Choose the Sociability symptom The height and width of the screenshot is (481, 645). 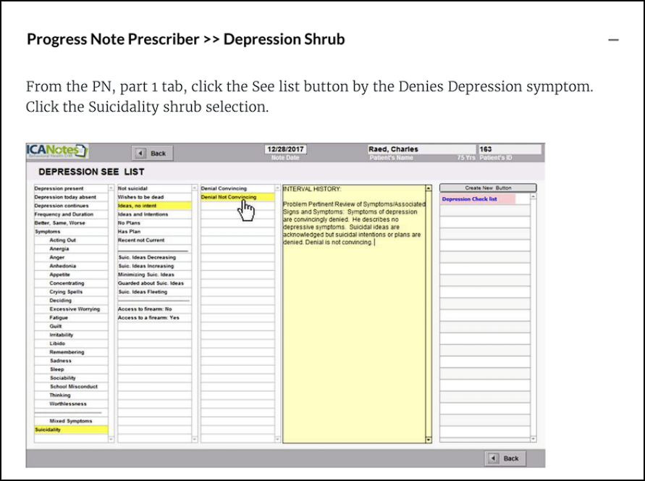(71, 378)
